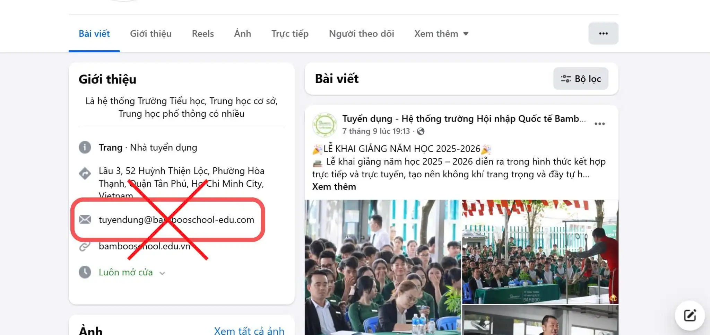This screenshot has height=335, width=710.
Task: Open the page options three-dot button
Action: (x=603, y=34)
